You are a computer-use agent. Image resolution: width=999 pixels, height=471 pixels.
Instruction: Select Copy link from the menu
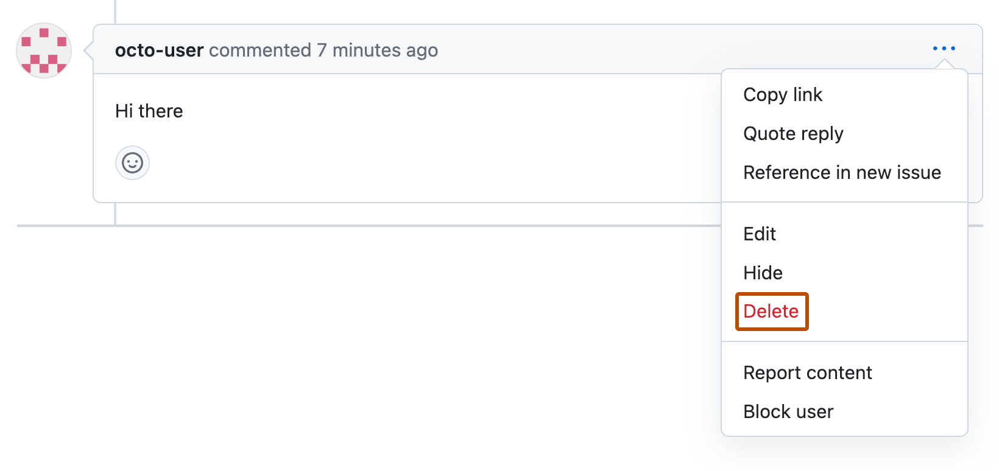pos(782,94)
